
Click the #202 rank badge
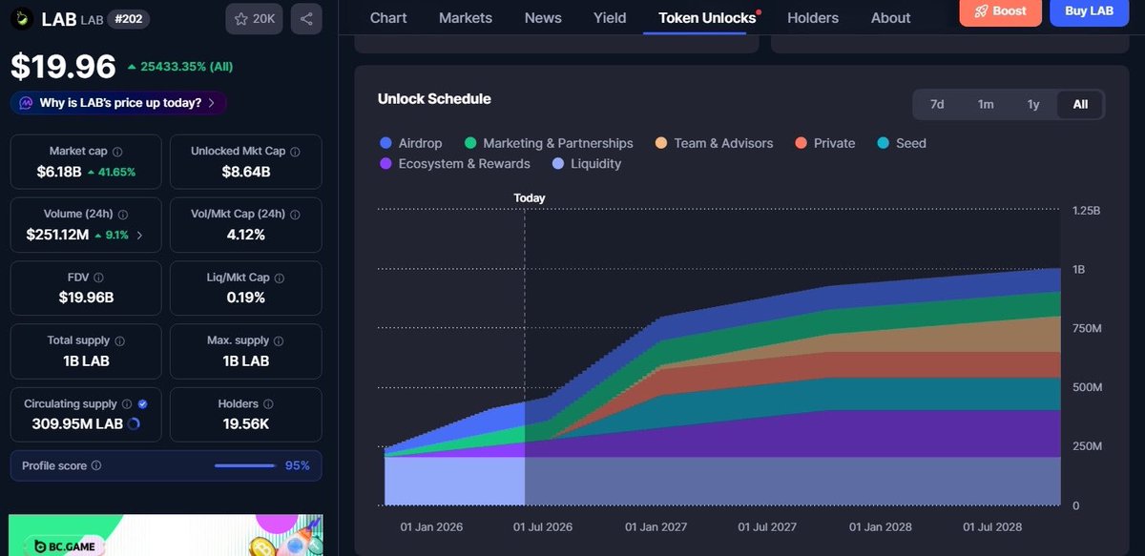(x=129, y=18)
